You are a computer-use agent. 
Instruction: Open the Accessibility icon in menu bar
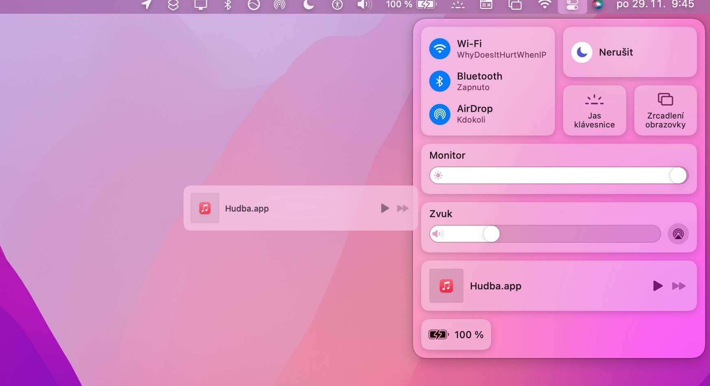click(337, 4)
